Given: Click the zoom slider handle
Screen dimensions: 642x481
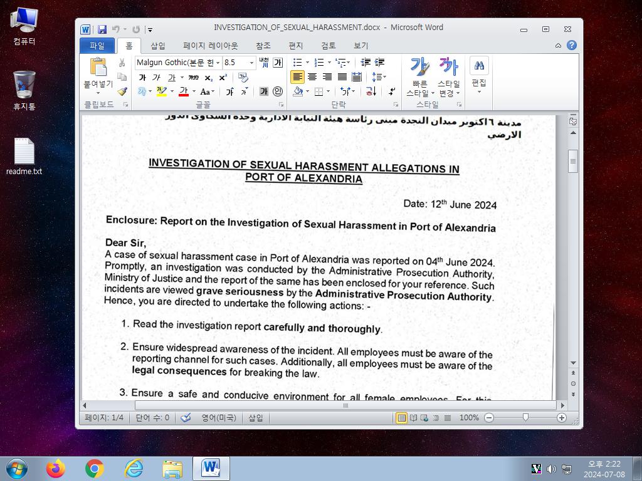Looking at the screenshot, I should [x=525, y=417].
